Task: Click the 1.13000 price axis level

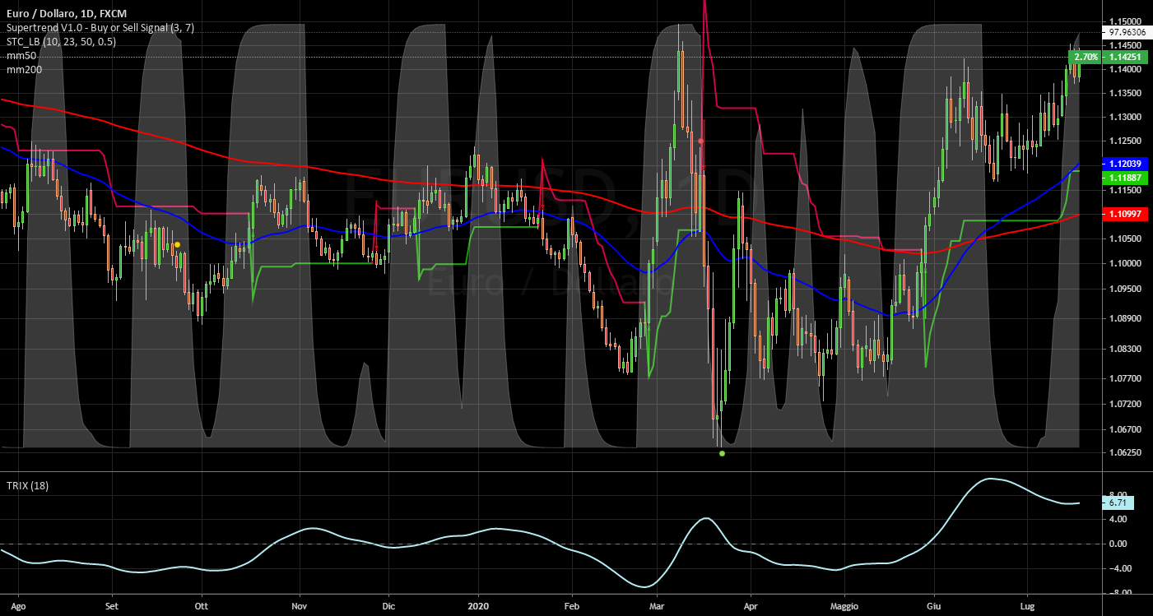Action: click(x=1124, y=118)
